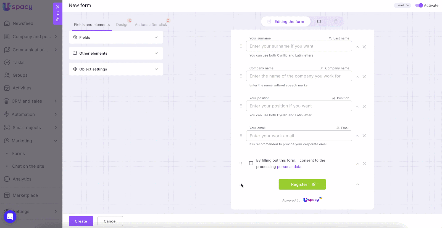Open Chat on the site under Marketing
The width and height of the screenshot is (442, 228).
28,166
